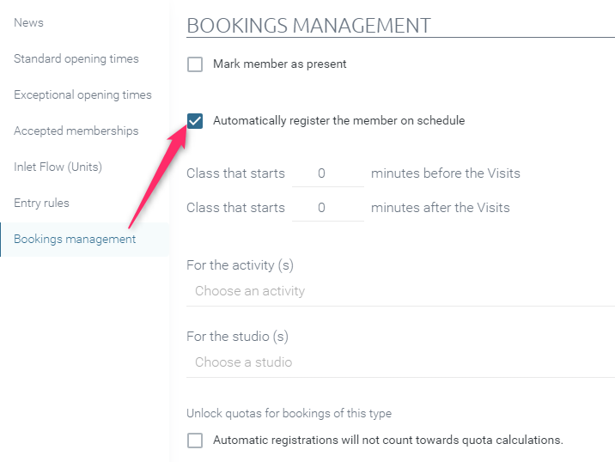Click the Mark member as present label

280,64
